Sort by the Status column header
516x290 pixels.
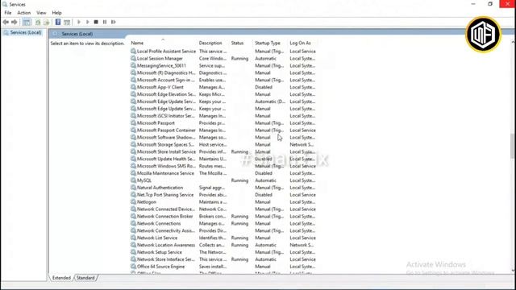click(237, 43)
